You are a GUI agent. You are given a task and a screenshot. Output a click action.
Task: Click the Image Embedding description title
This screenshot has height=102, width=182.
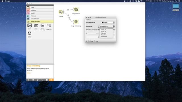point(34,66)
